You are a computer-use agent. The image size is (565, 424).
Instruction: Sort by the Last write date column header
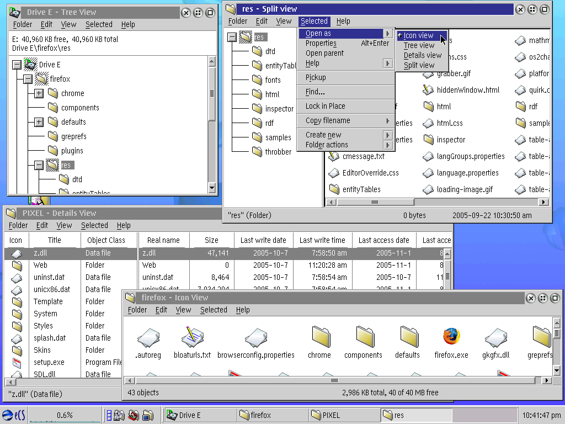[x=263, y=240]
